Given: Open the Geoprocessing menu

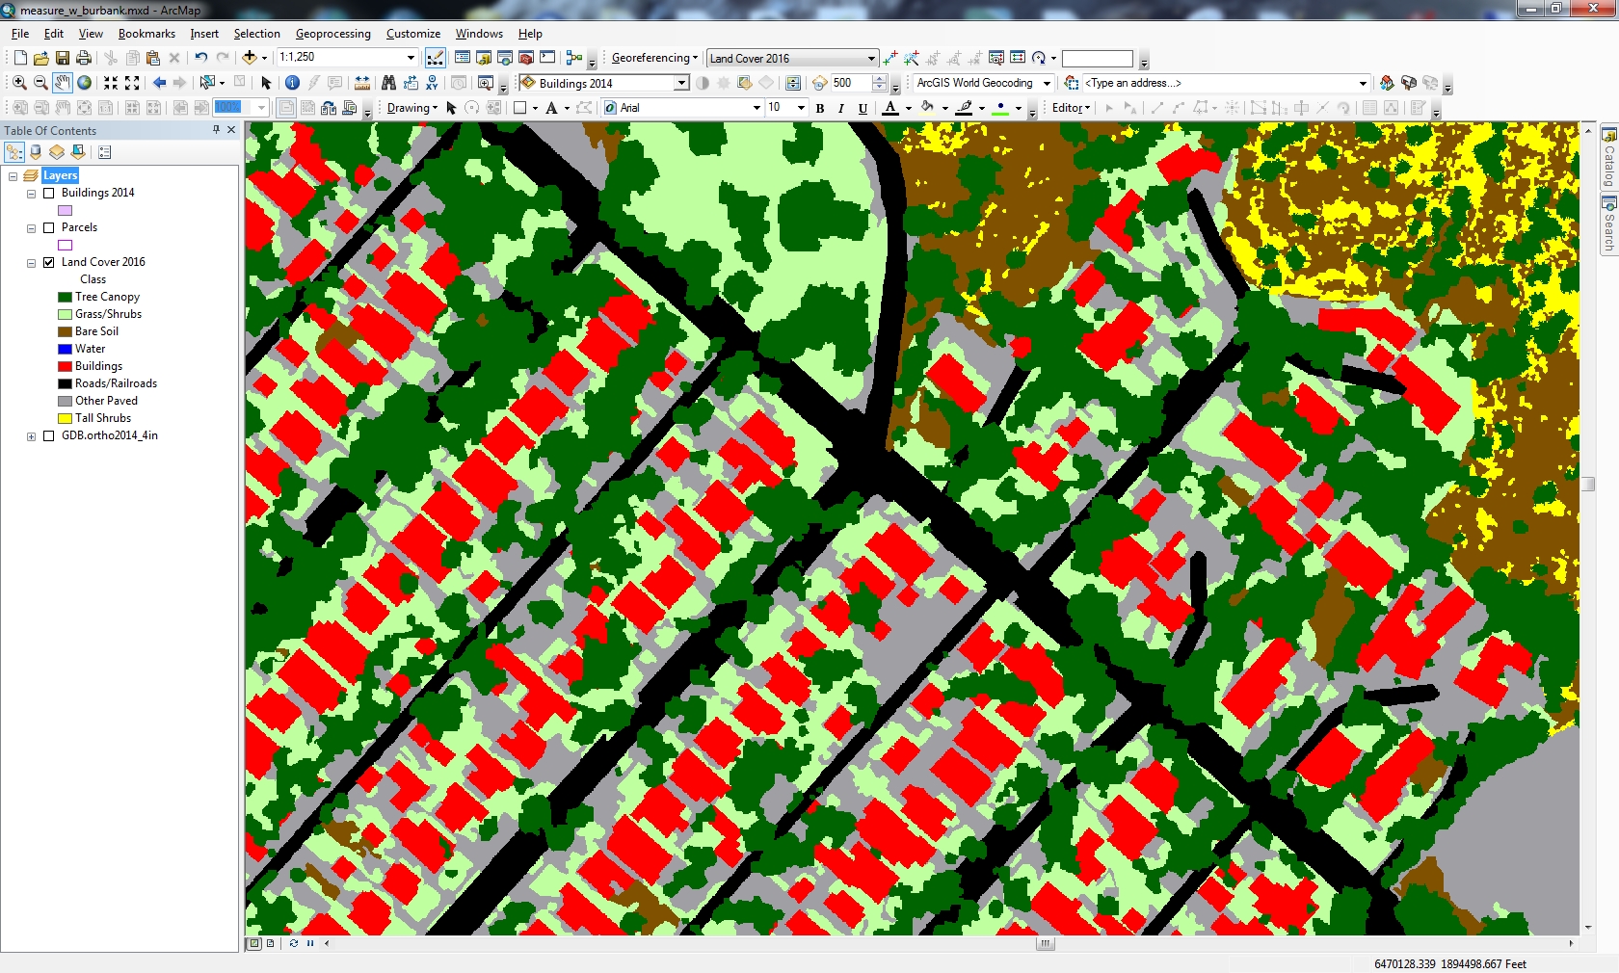Looking at the screenshot, I should 332,34.
